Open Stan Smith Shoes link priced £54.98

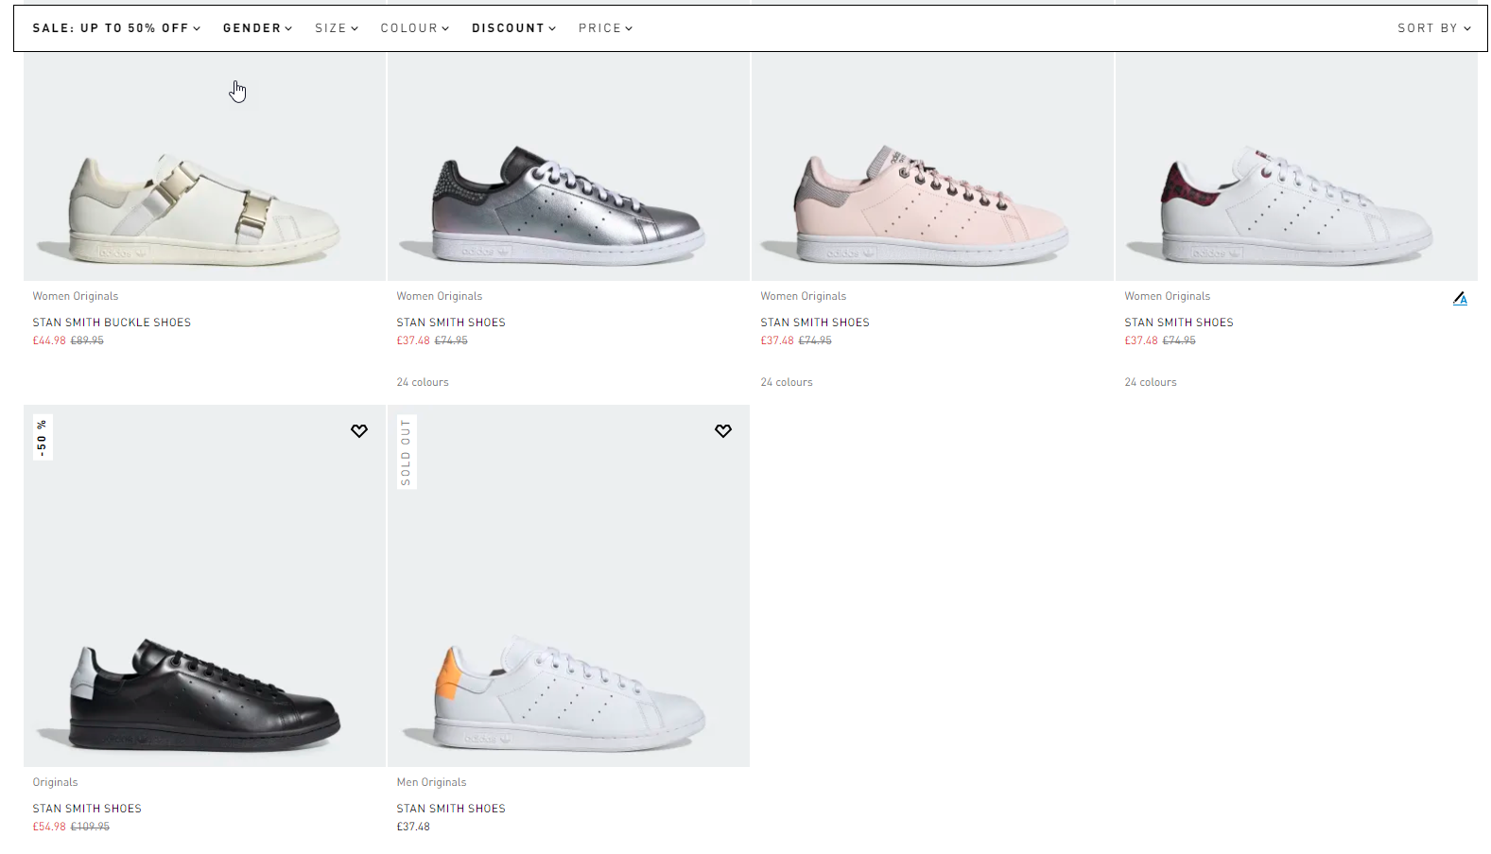point(87,809)
